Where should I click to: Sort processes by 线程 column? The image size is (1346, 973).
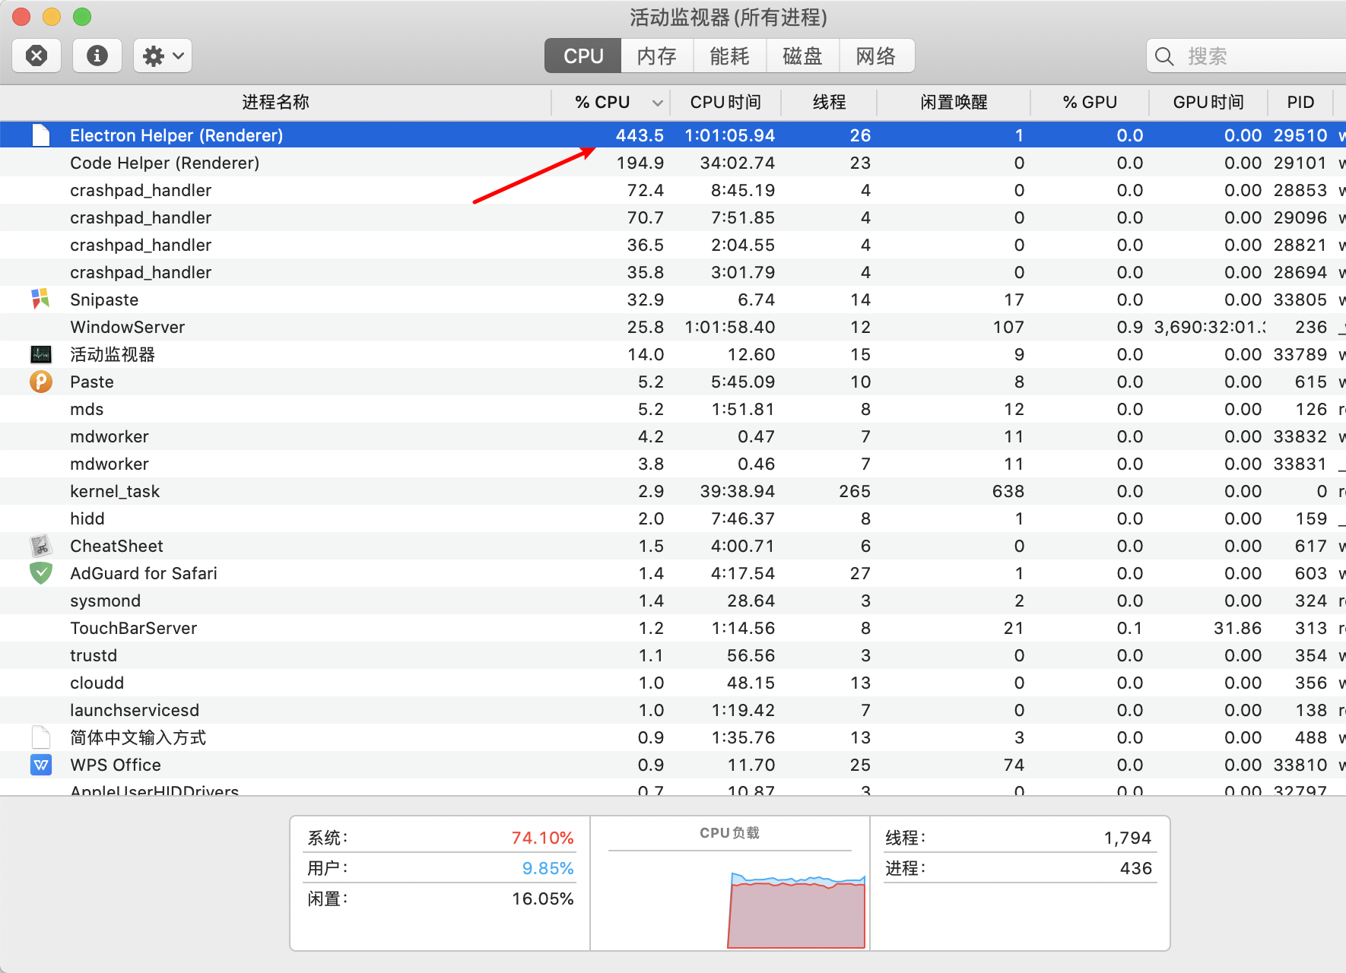pyautogui.click(x=829, y=102)
